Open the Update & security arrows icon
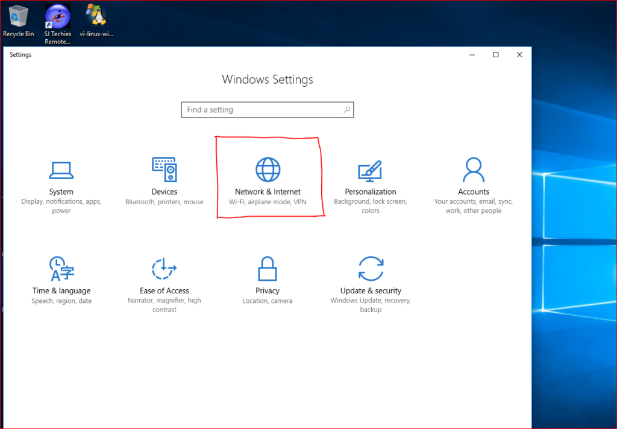Viewport: 617px width, 429px height. click(x=371, y=268)
